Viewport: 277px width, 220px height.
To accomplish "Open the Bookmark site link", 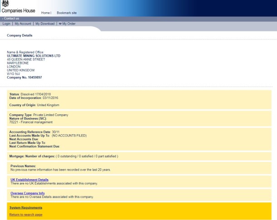I will point(67,13).
